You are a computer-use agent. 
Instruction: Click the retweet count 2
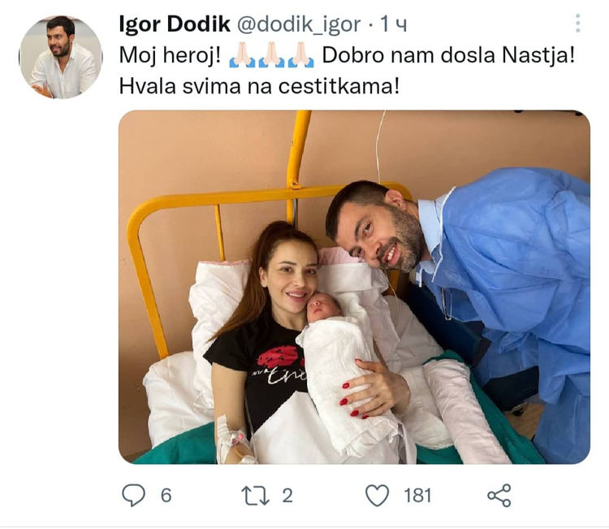[x=287, y=496]
